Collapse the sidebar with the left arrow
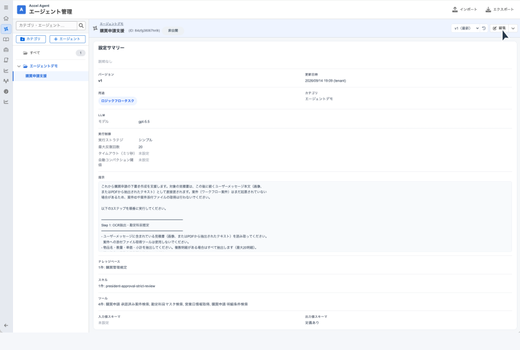 coord(6,325)
